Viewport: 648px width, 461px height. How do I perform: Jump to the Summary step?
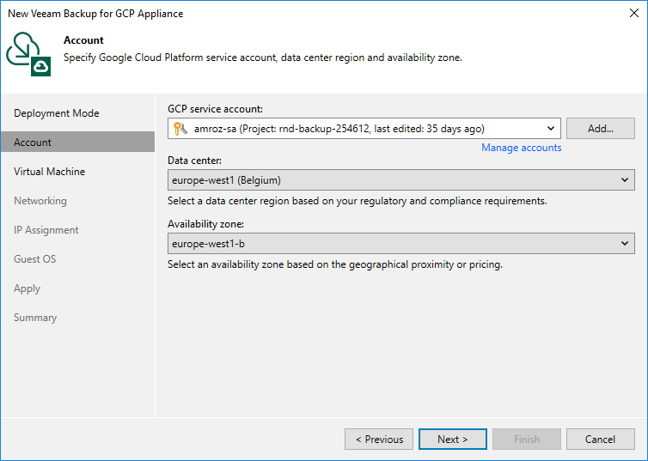tap(35, 318)
